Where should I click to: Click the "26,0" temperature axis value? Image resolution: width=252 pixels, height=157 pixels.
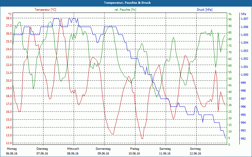click(9, 34)
